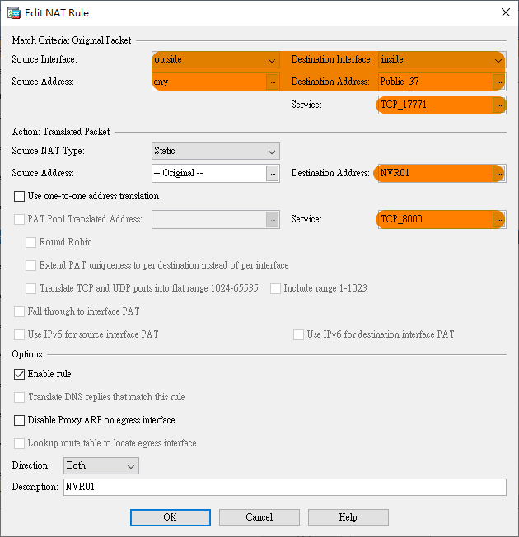The image size is (519, 537).
Task: Open browse button beside translated Source Address Original
Action: [x=272, y=174]
